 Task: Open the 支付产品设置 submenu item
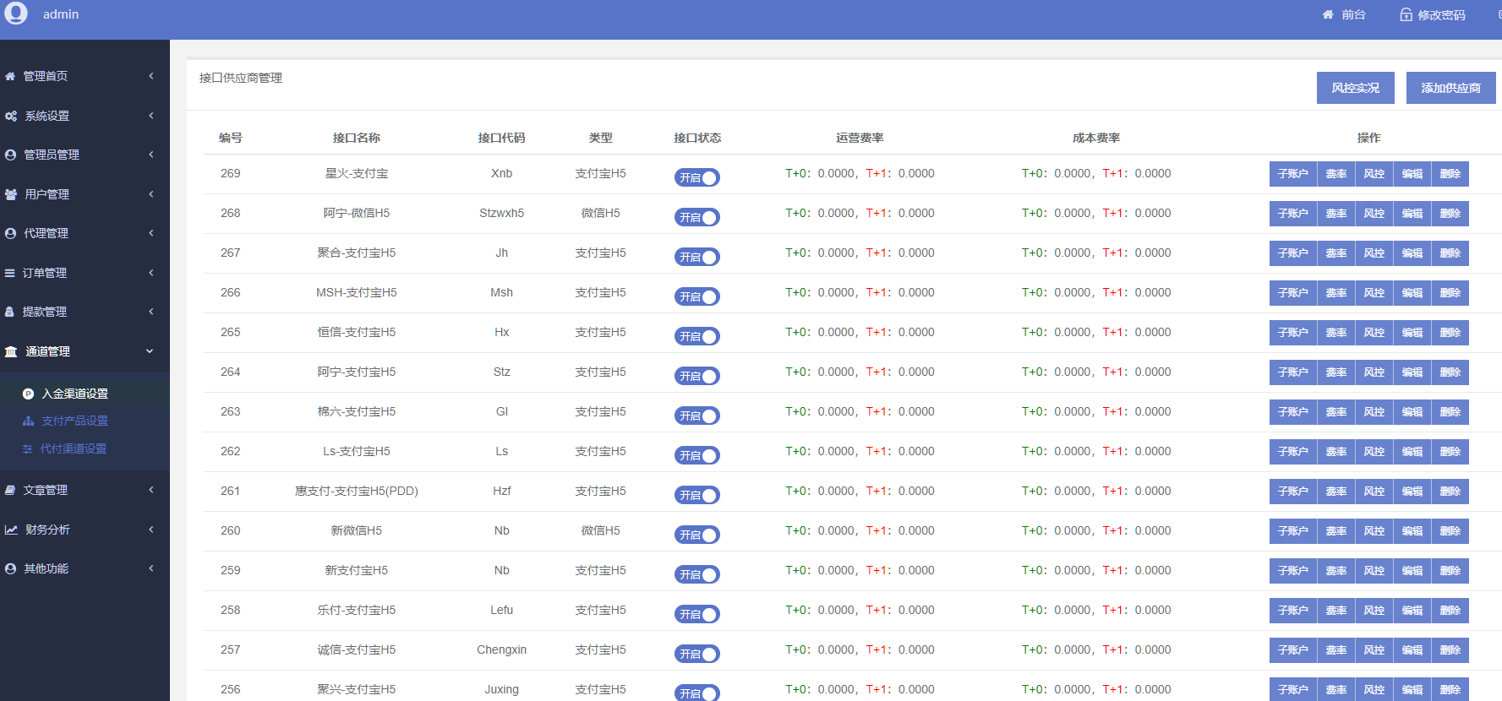(74, 421)
